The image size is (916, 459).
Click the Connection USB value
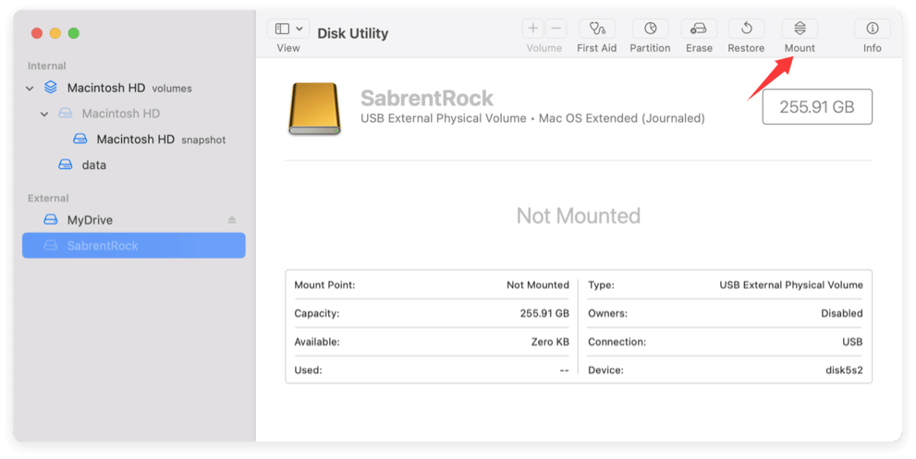coord(852,343)
